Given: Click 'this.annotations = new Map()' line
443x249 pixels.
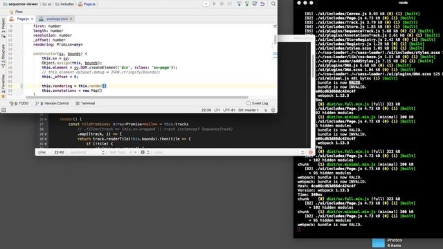Looking at the screenshot, I should pyautogui.click(x=72, y=91).
